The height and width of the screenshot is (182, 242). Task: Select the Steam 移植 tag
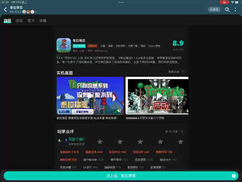pos(154,46)
